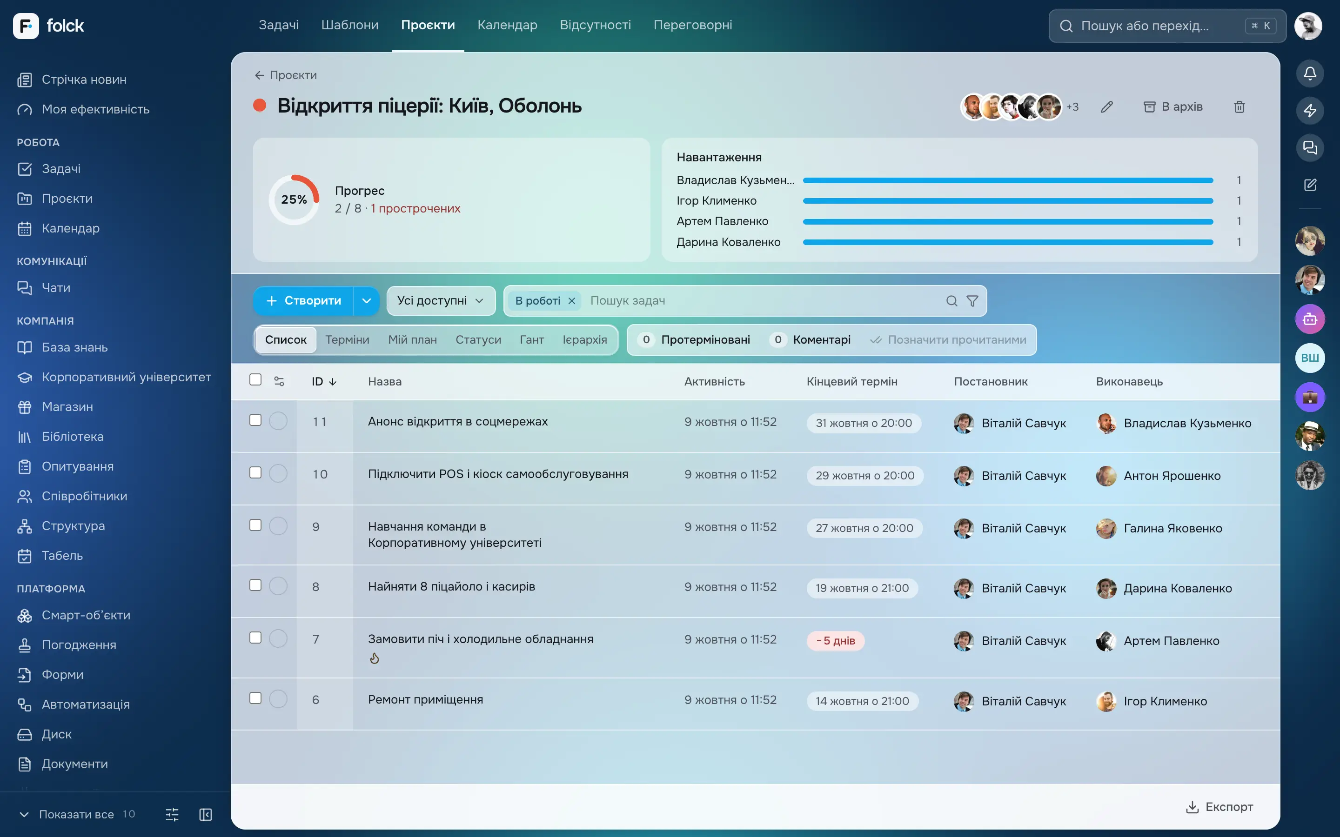Toggle the select-all checkbox in table header

255,380
